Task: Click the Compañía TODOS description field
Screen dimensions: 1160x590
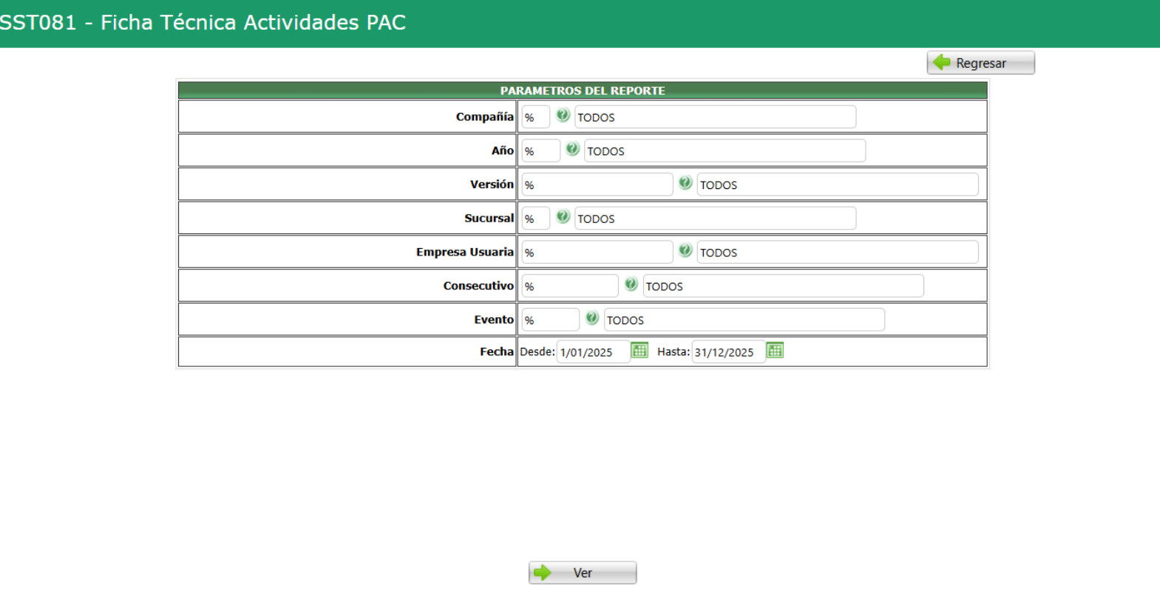Action: click(x=715, y=117)
